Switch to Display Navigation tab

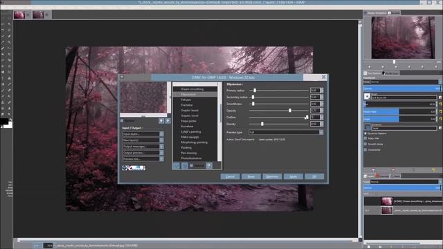[375, 13]
